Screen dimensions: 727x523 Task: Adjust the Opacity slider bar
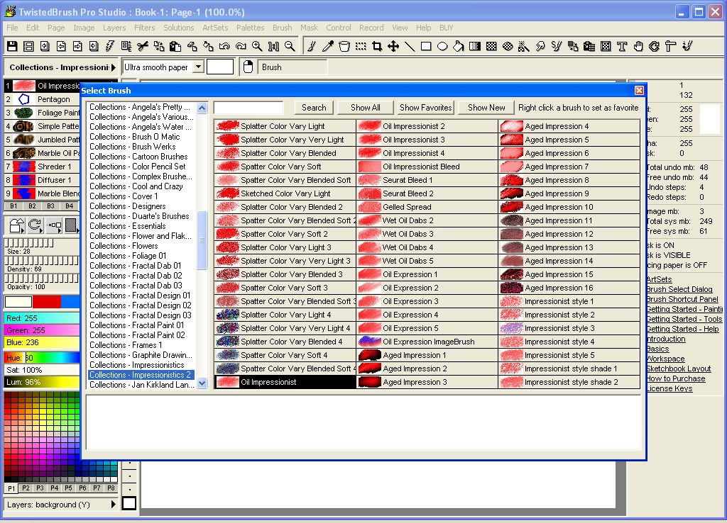(x=42, y=279)
